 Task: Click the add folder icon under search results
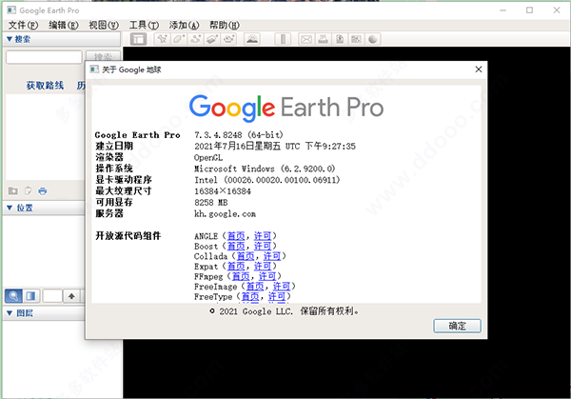click(13, 190)
